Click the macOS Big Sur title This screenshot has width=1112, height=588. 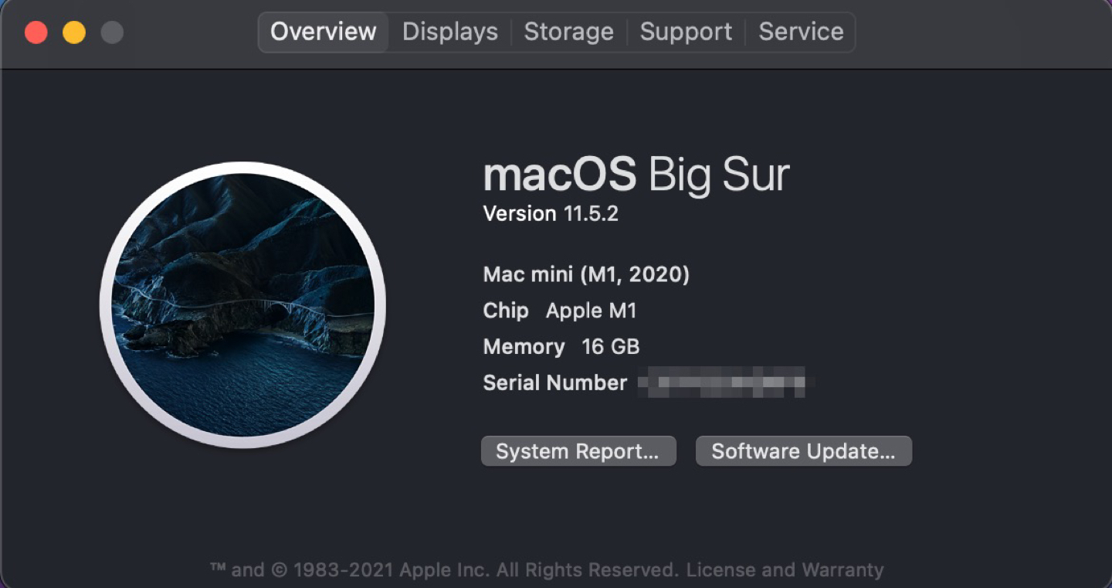click(x=636, y=175)
